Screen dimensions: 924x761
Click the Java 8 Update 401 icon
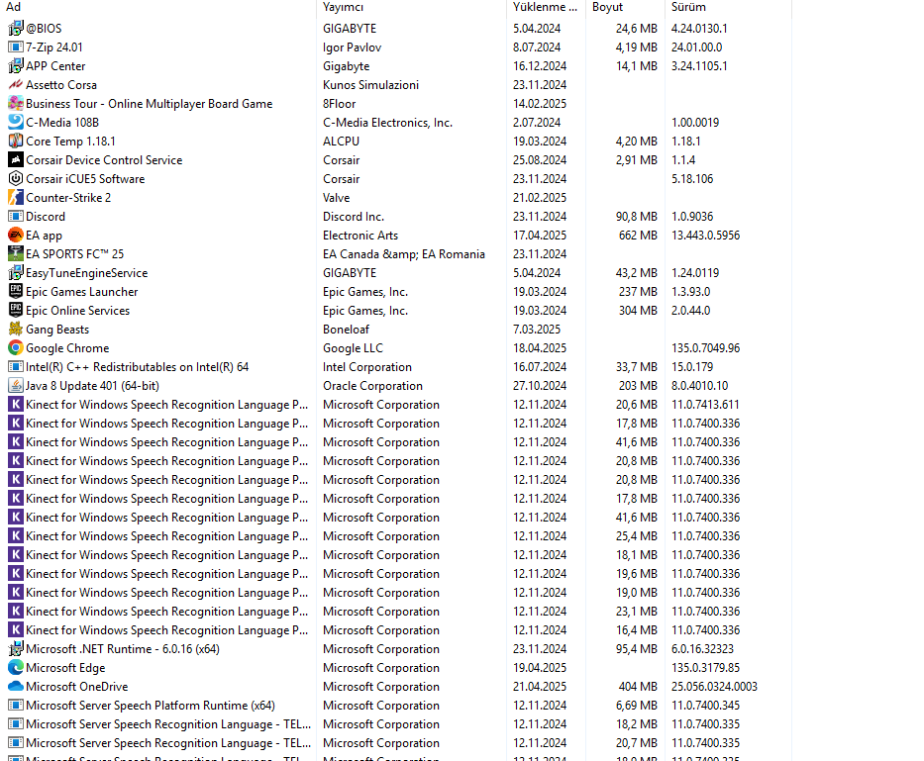point(16,386)
